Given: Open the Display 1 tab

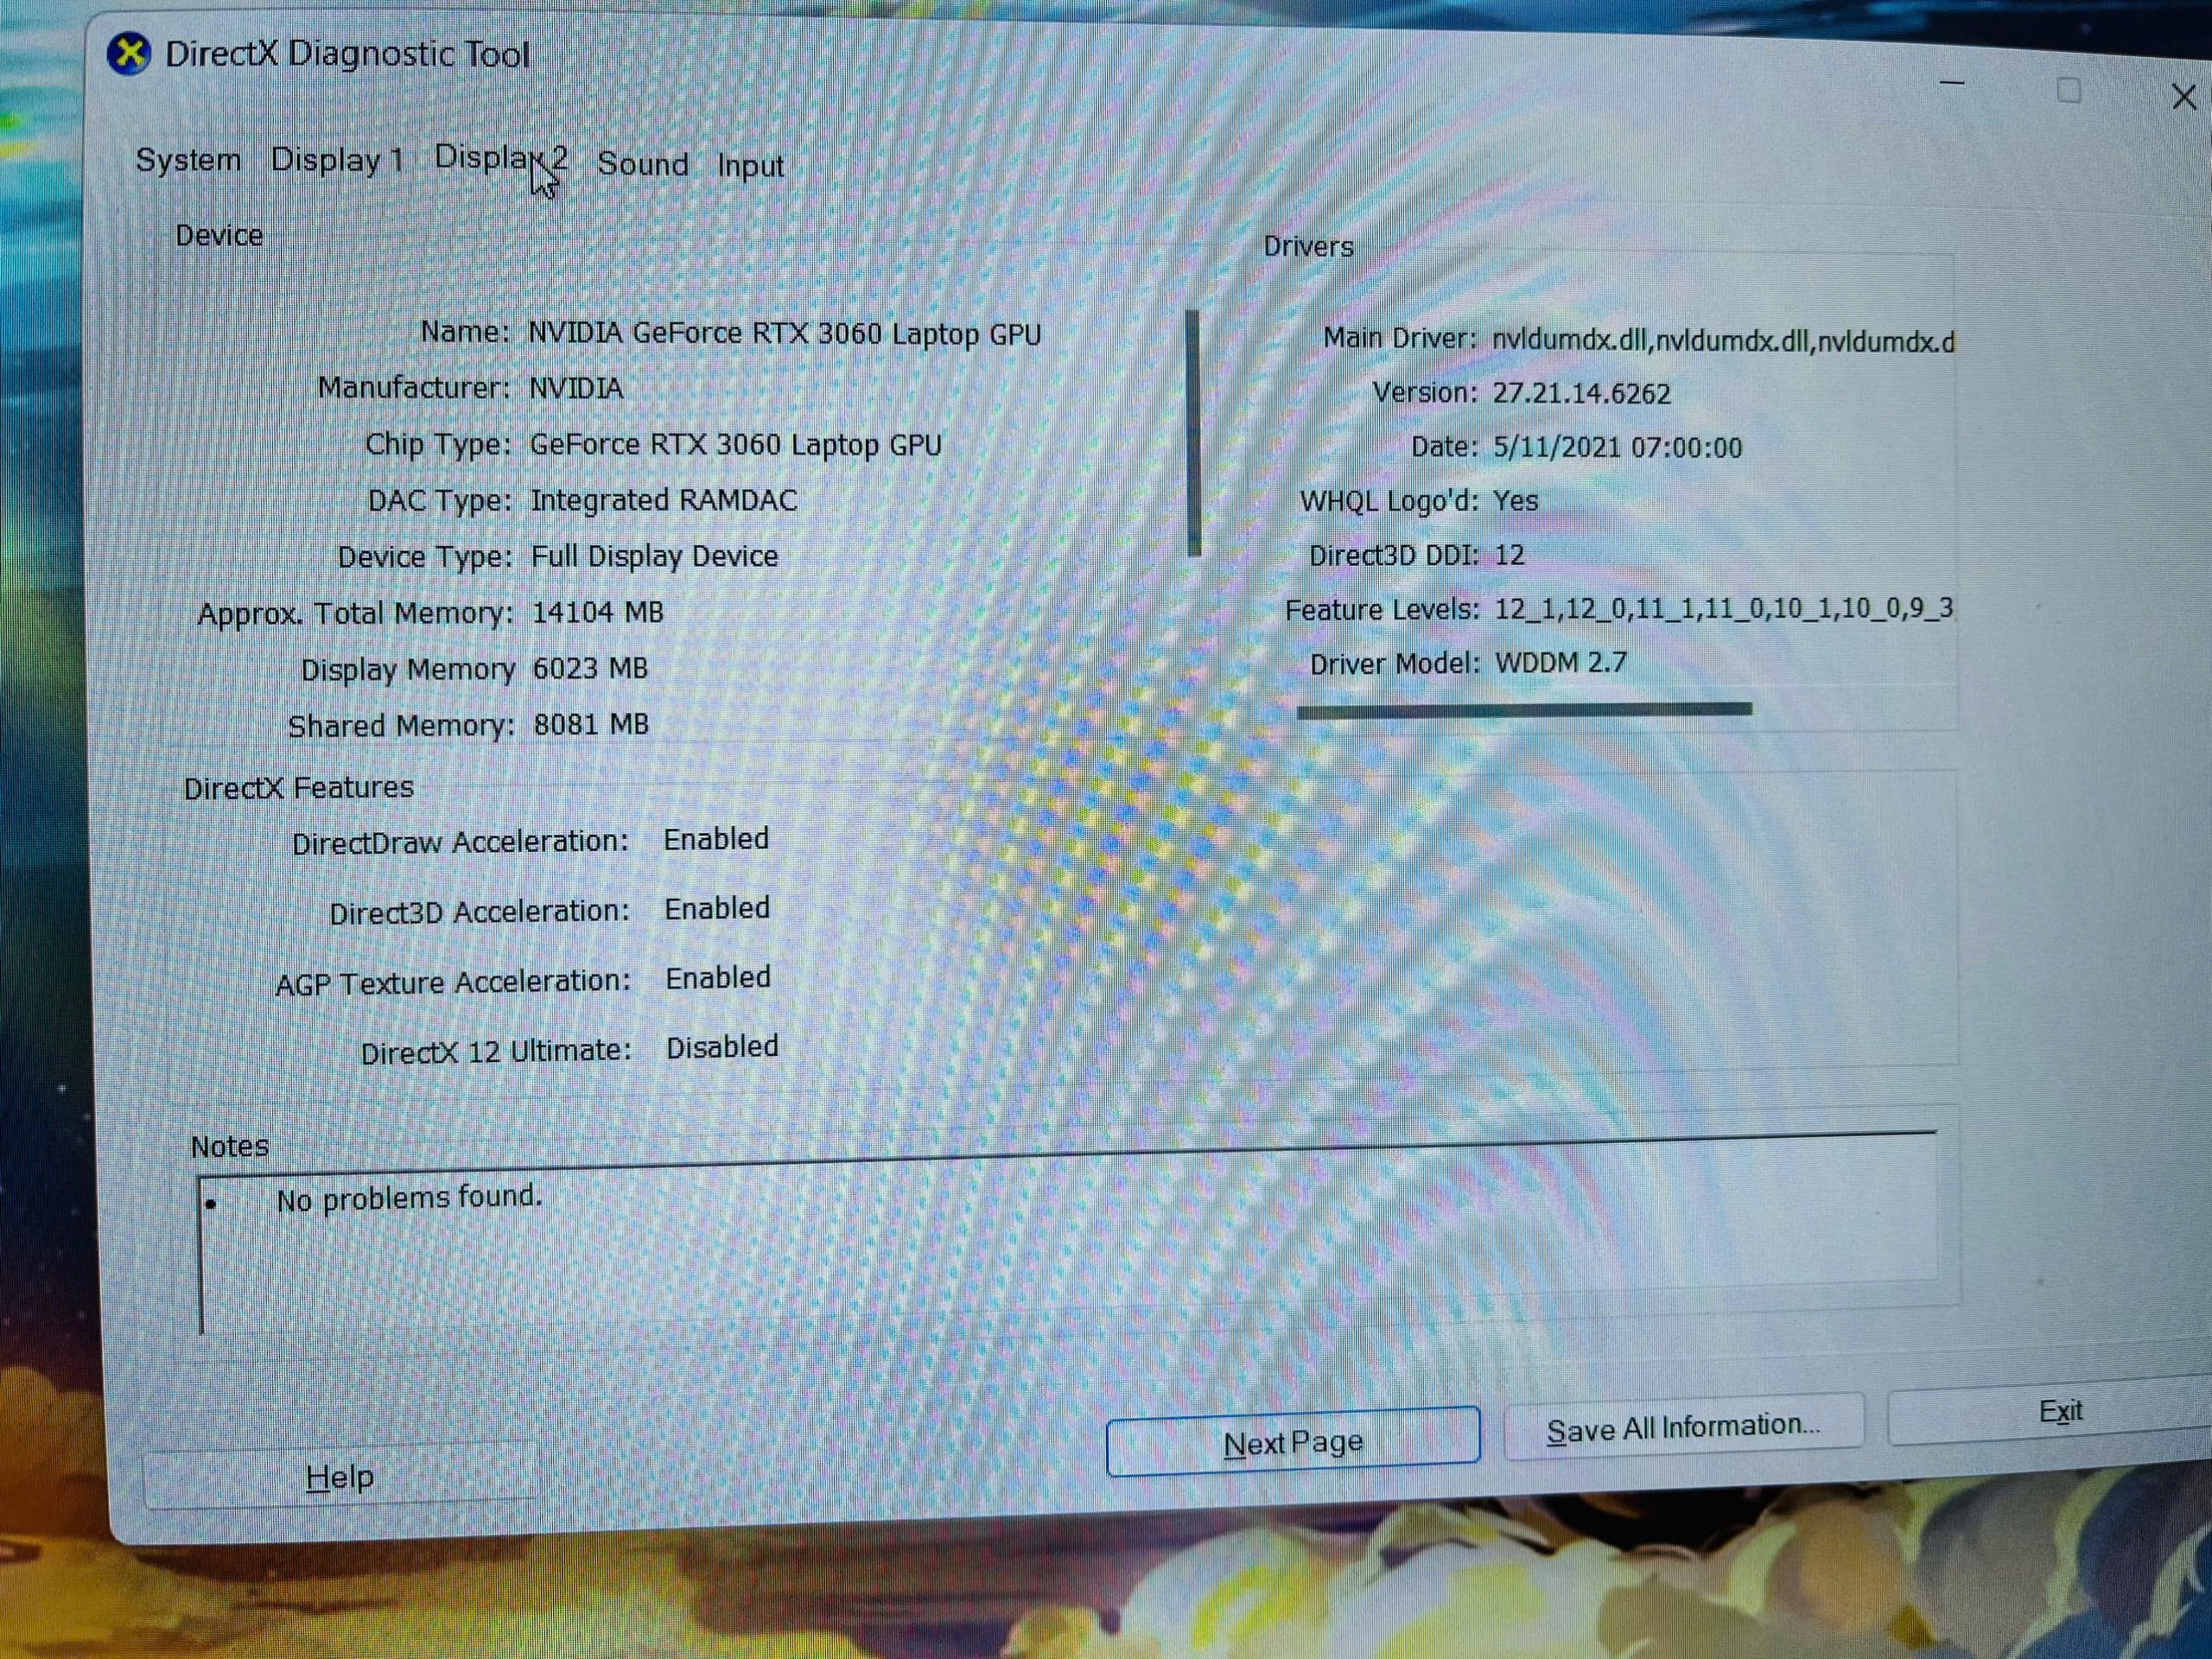Looking at the screenshot, I should pyautogui.click(x=337, y=160).
